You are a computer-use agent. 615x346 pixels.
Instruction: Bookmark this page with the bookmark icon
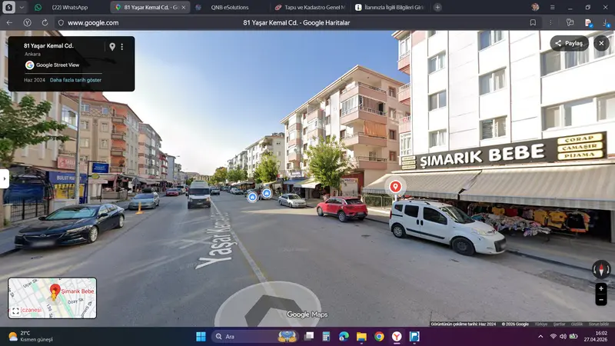pos(533,23)
